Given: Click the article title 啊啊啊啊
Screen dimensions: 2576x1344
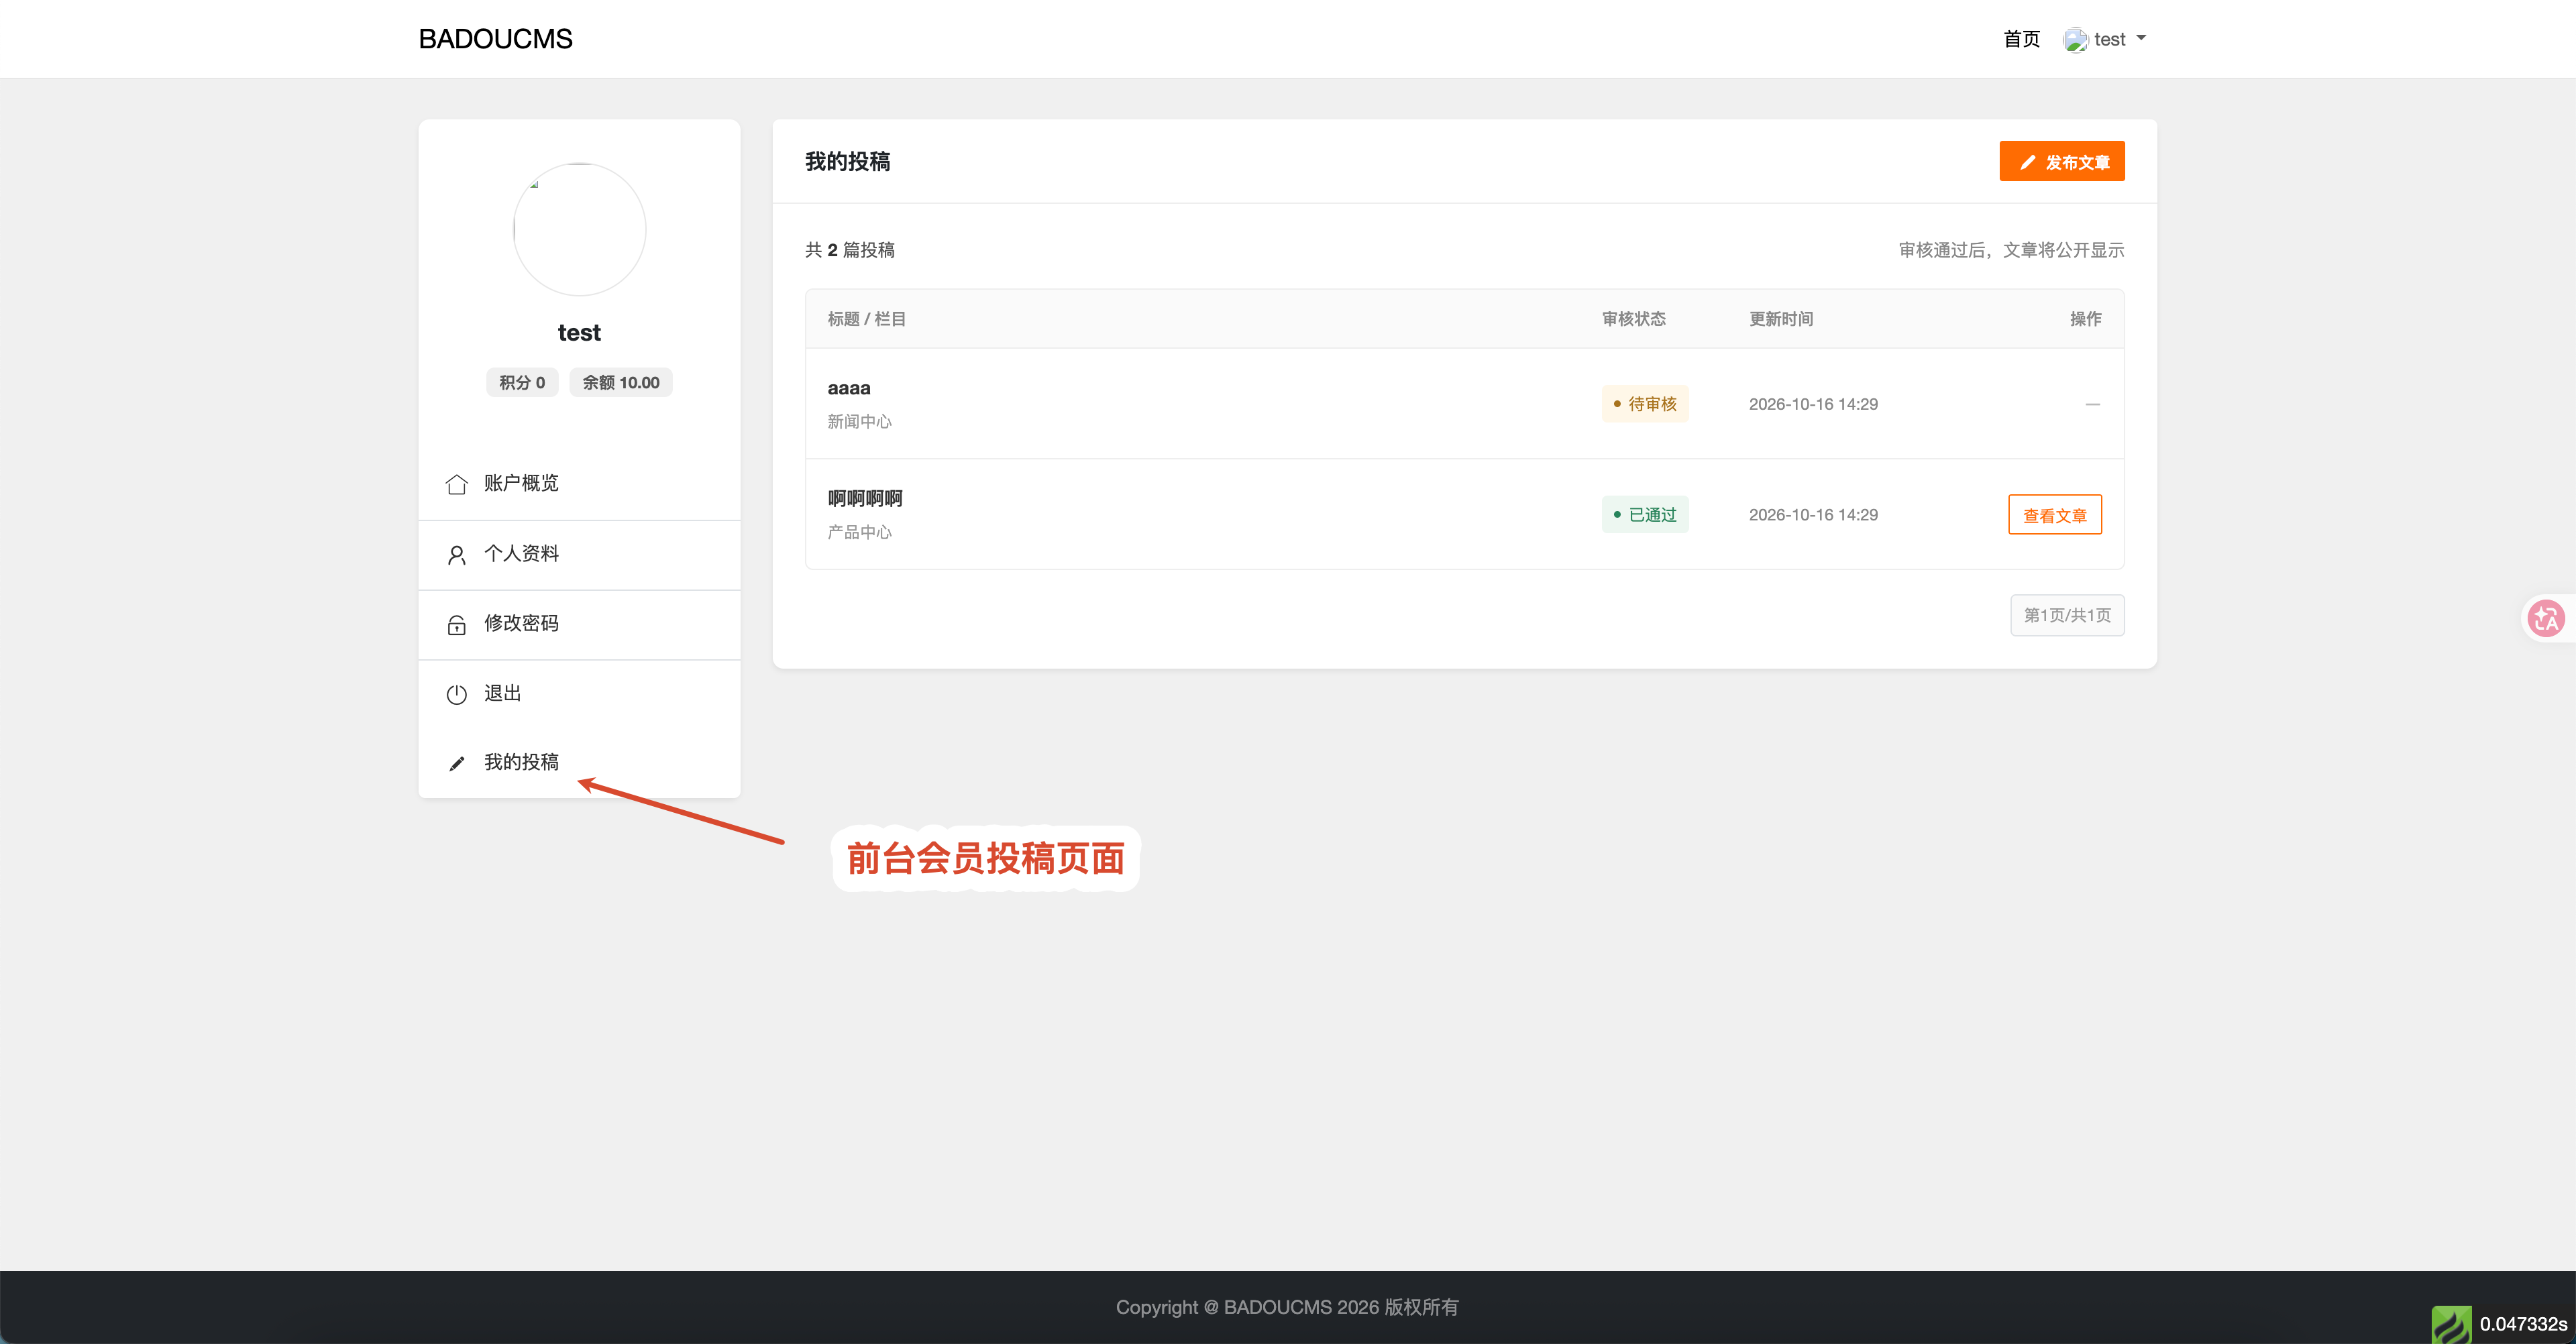Looking at the screenshot, I should click(x=865, y=498).
